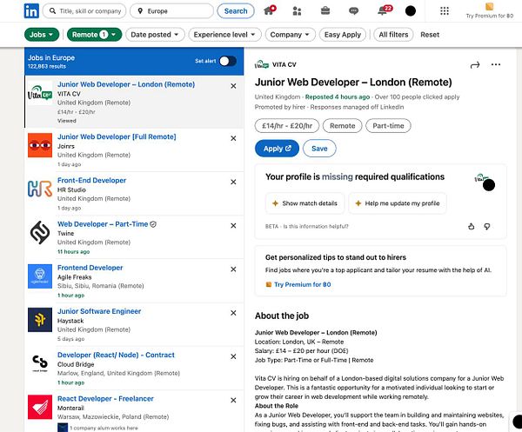The image size is (522, 432).
Task: Click VITA CV company name in details
Action: tap(284, 64)
